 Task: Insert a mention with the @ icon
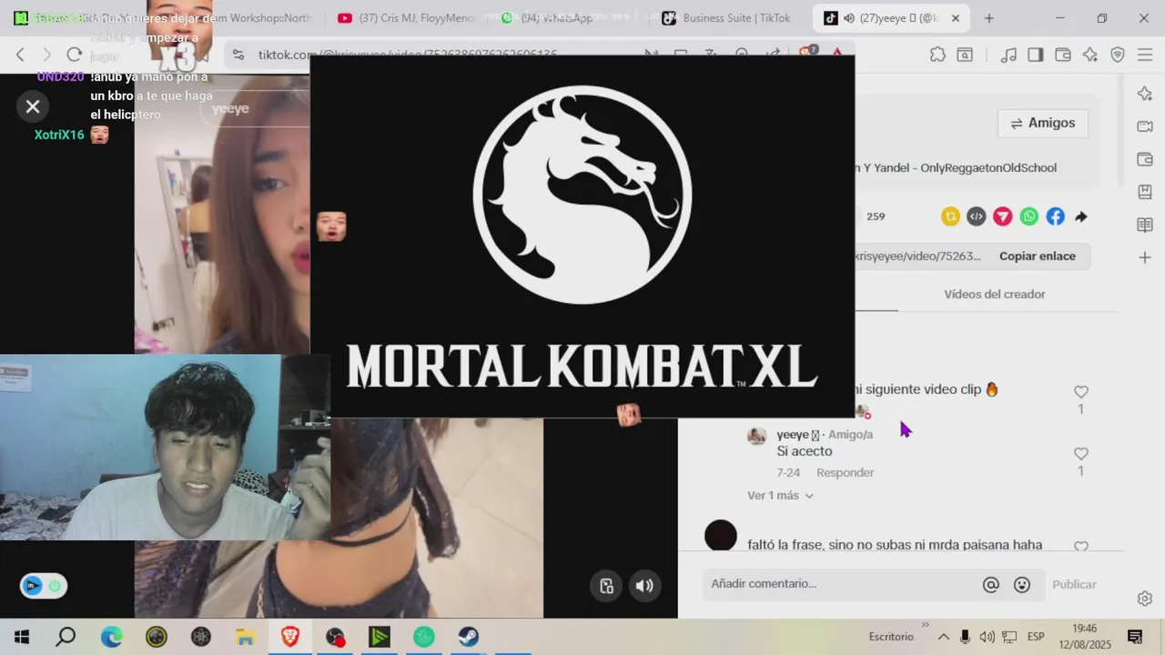pyautogui.click(x=991, y=585)
